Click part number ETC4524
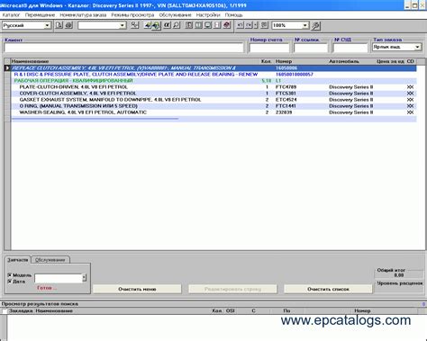Image resolution: width=427 pixels, height=341 pixels. tap(286, 100)
